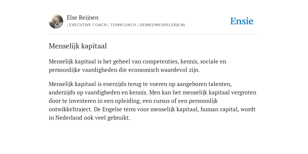Click the word ontwikkeltraject in second paragraph
308x154 pixels.
click(x=70, y=109)
